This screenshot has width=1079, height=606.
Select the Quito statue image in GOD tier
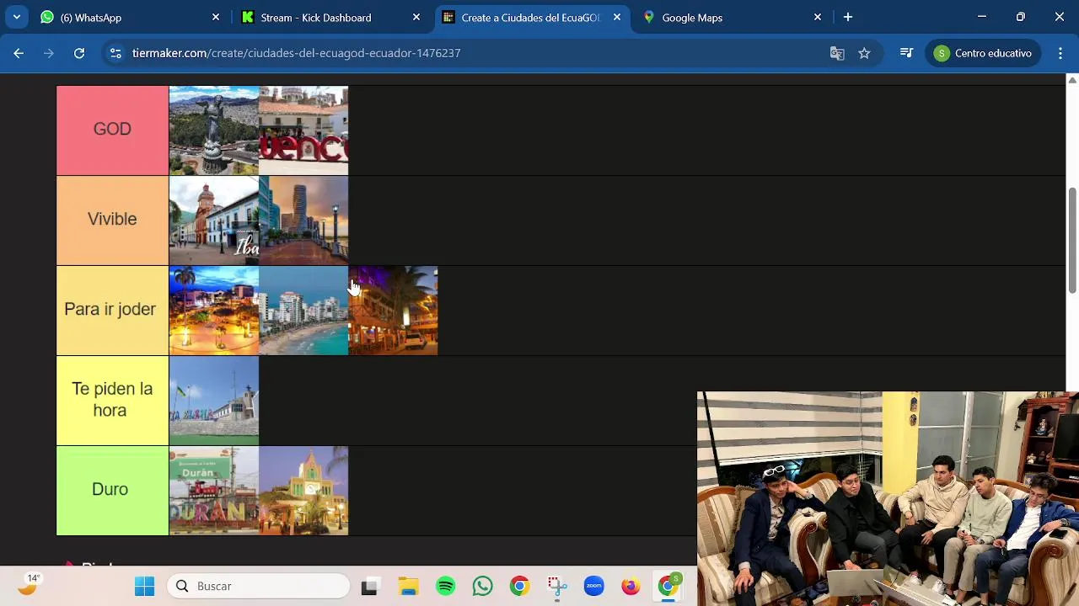[x=214, y=130]
